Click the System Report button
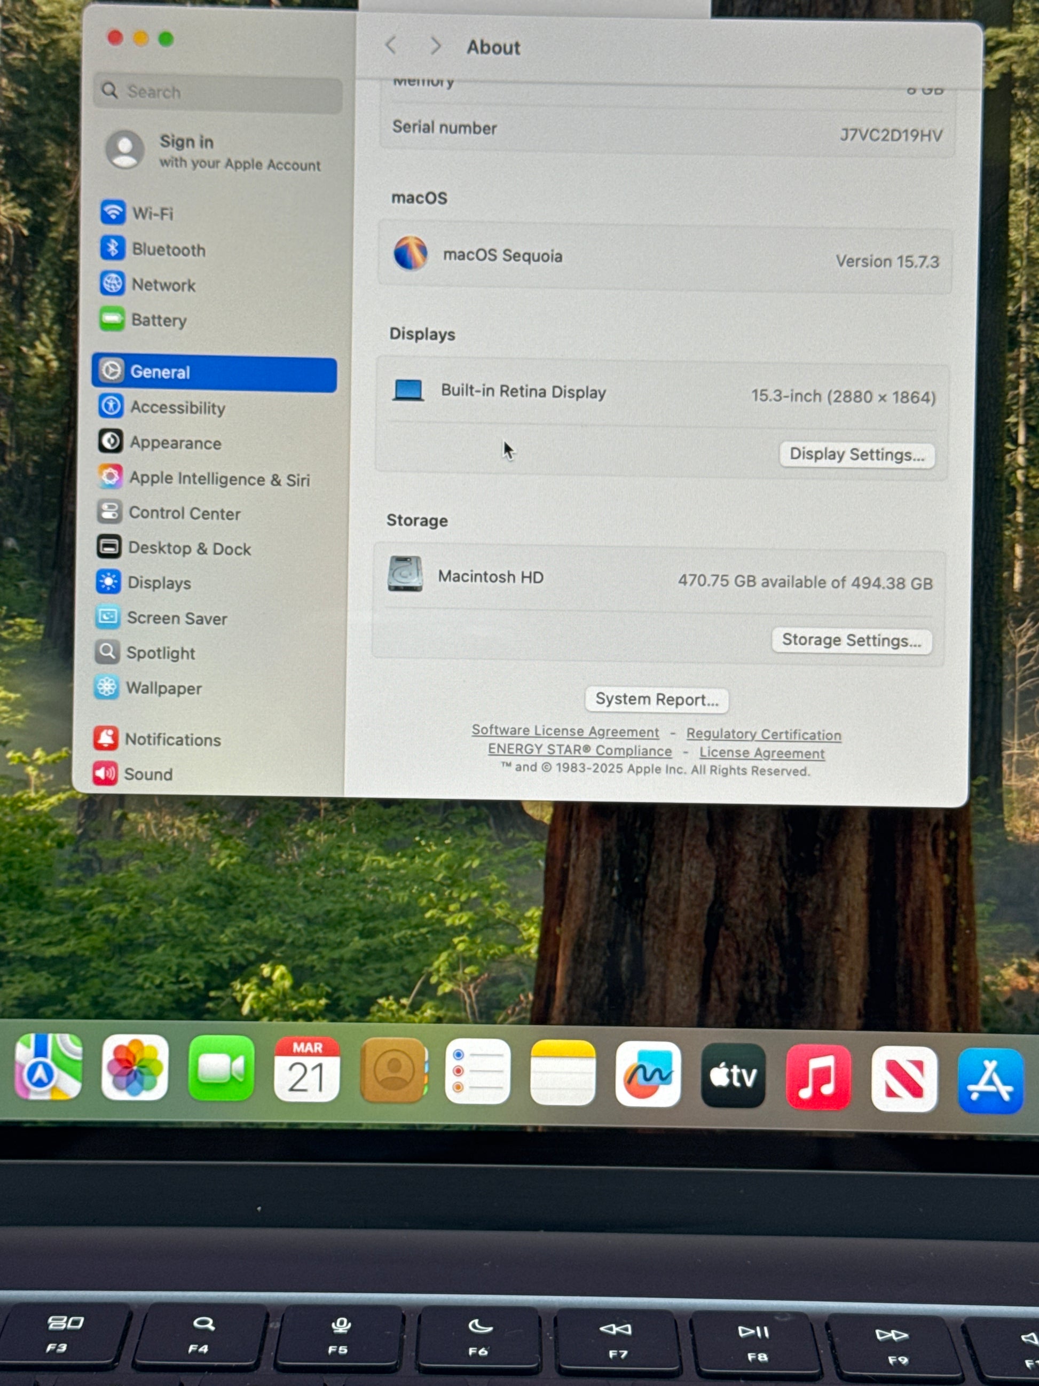 (656, 699)
